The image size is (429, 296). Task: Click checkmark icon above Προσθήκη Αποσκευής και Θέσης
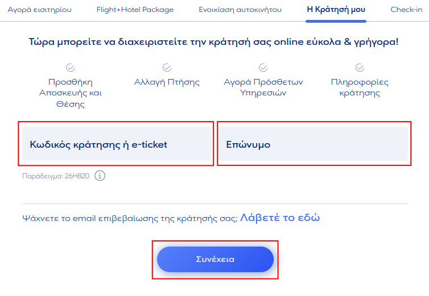[x=71, y=68]
